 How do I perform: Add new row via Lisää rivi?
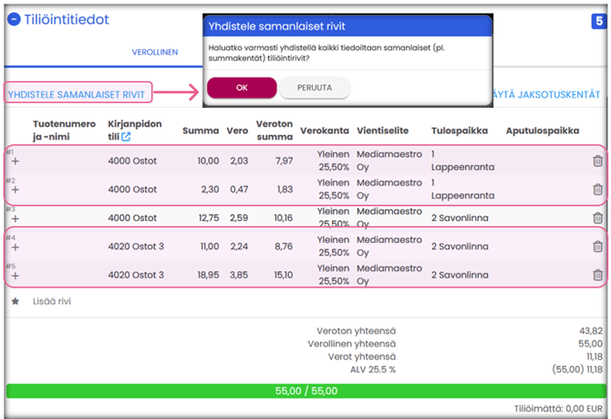pyautogui.click(x=54, y=300)
